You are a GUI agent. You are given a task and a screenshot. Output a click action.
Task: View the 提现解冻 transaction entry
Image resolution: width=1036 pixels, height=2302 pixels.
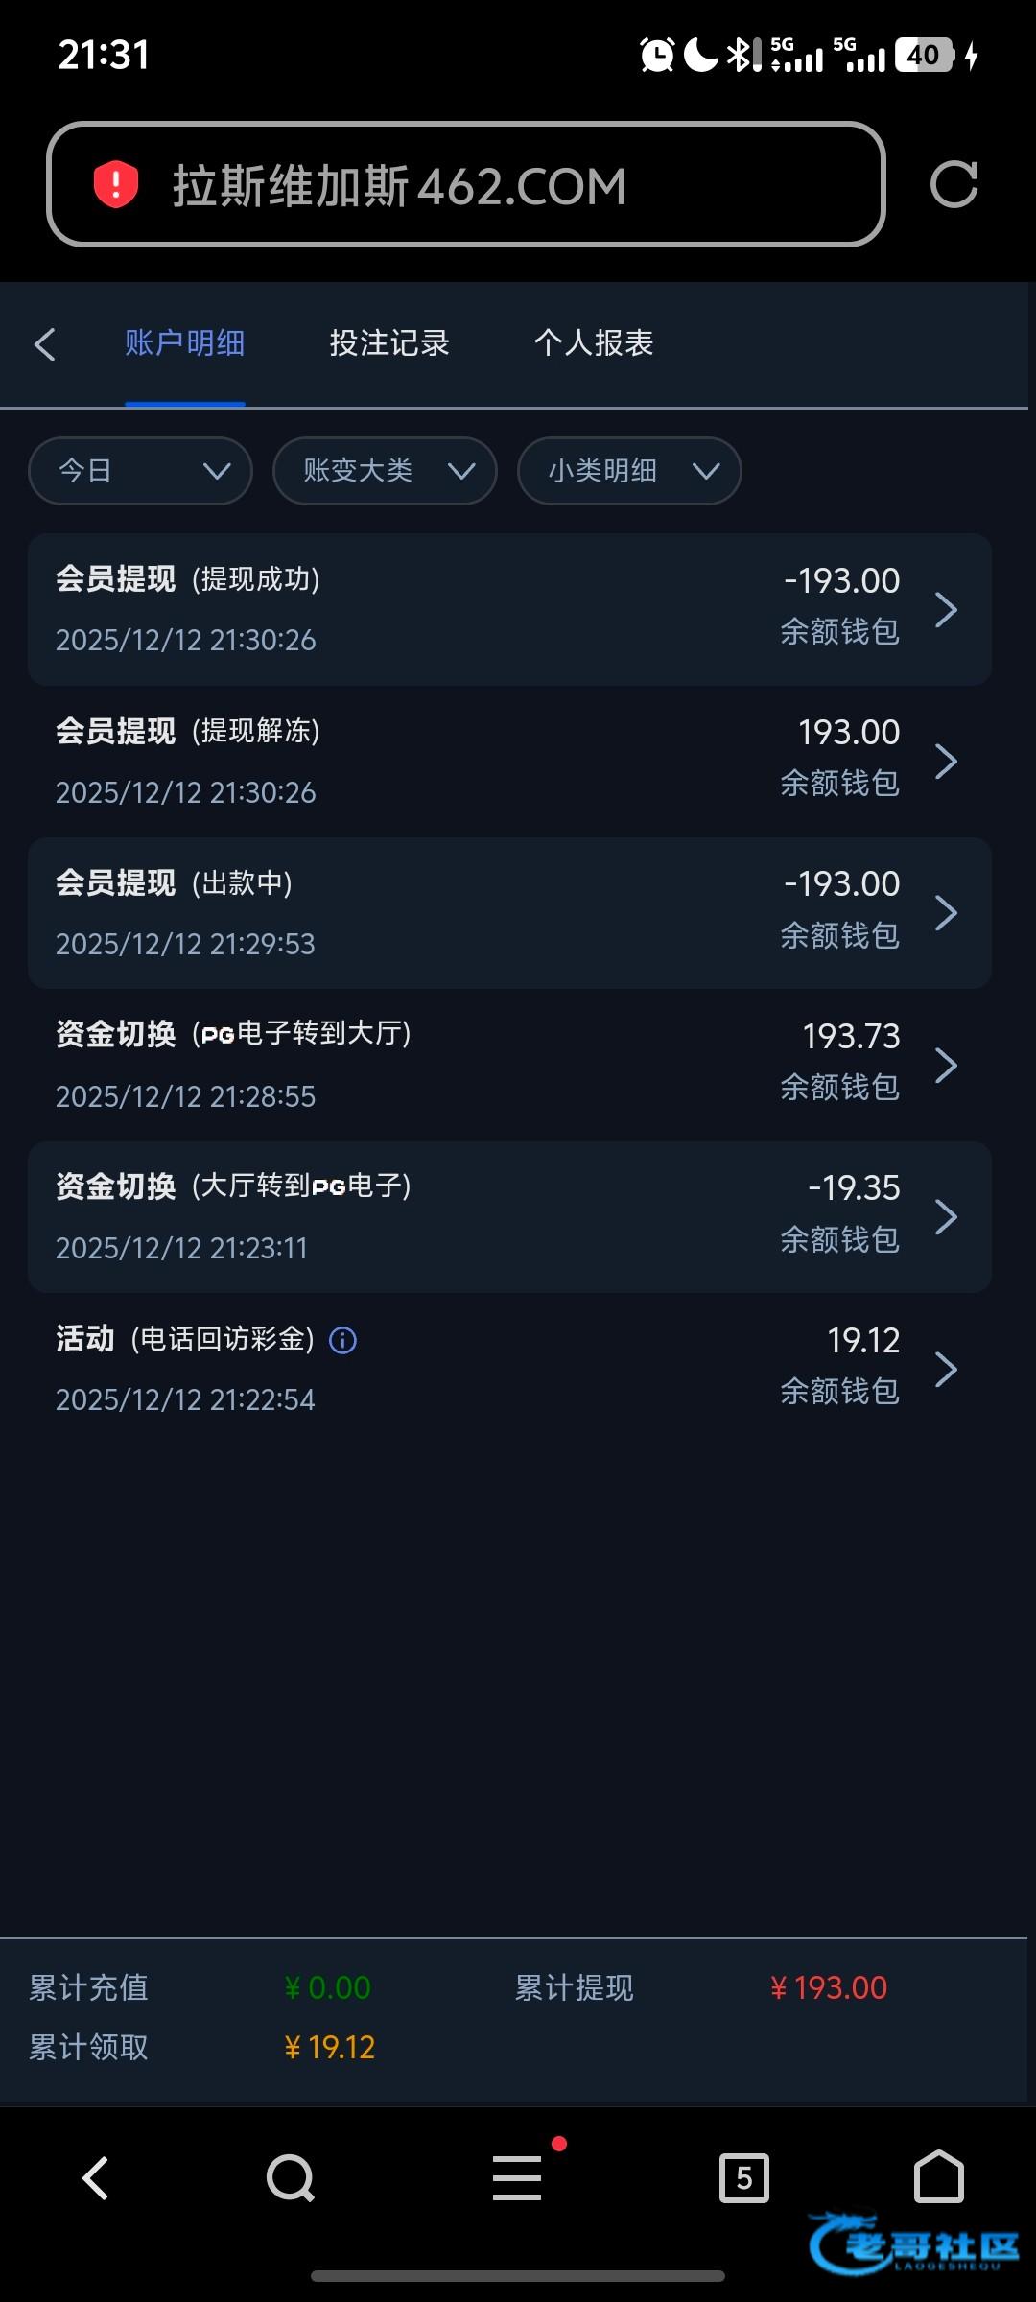509,762
